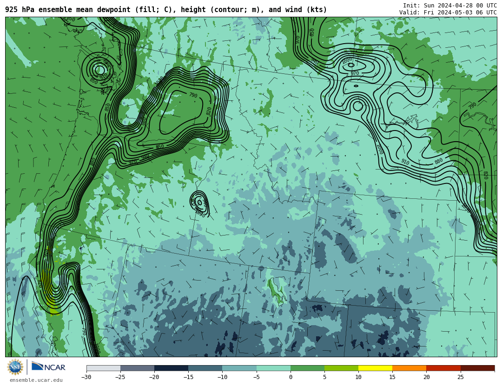Pick the muted teal -10 to -5 colorbar segment
The height and width of the screenshot is (386, 502).
[239, 368]
